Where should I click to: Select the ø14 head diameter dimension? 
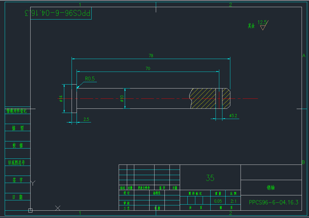pos(61,98)
